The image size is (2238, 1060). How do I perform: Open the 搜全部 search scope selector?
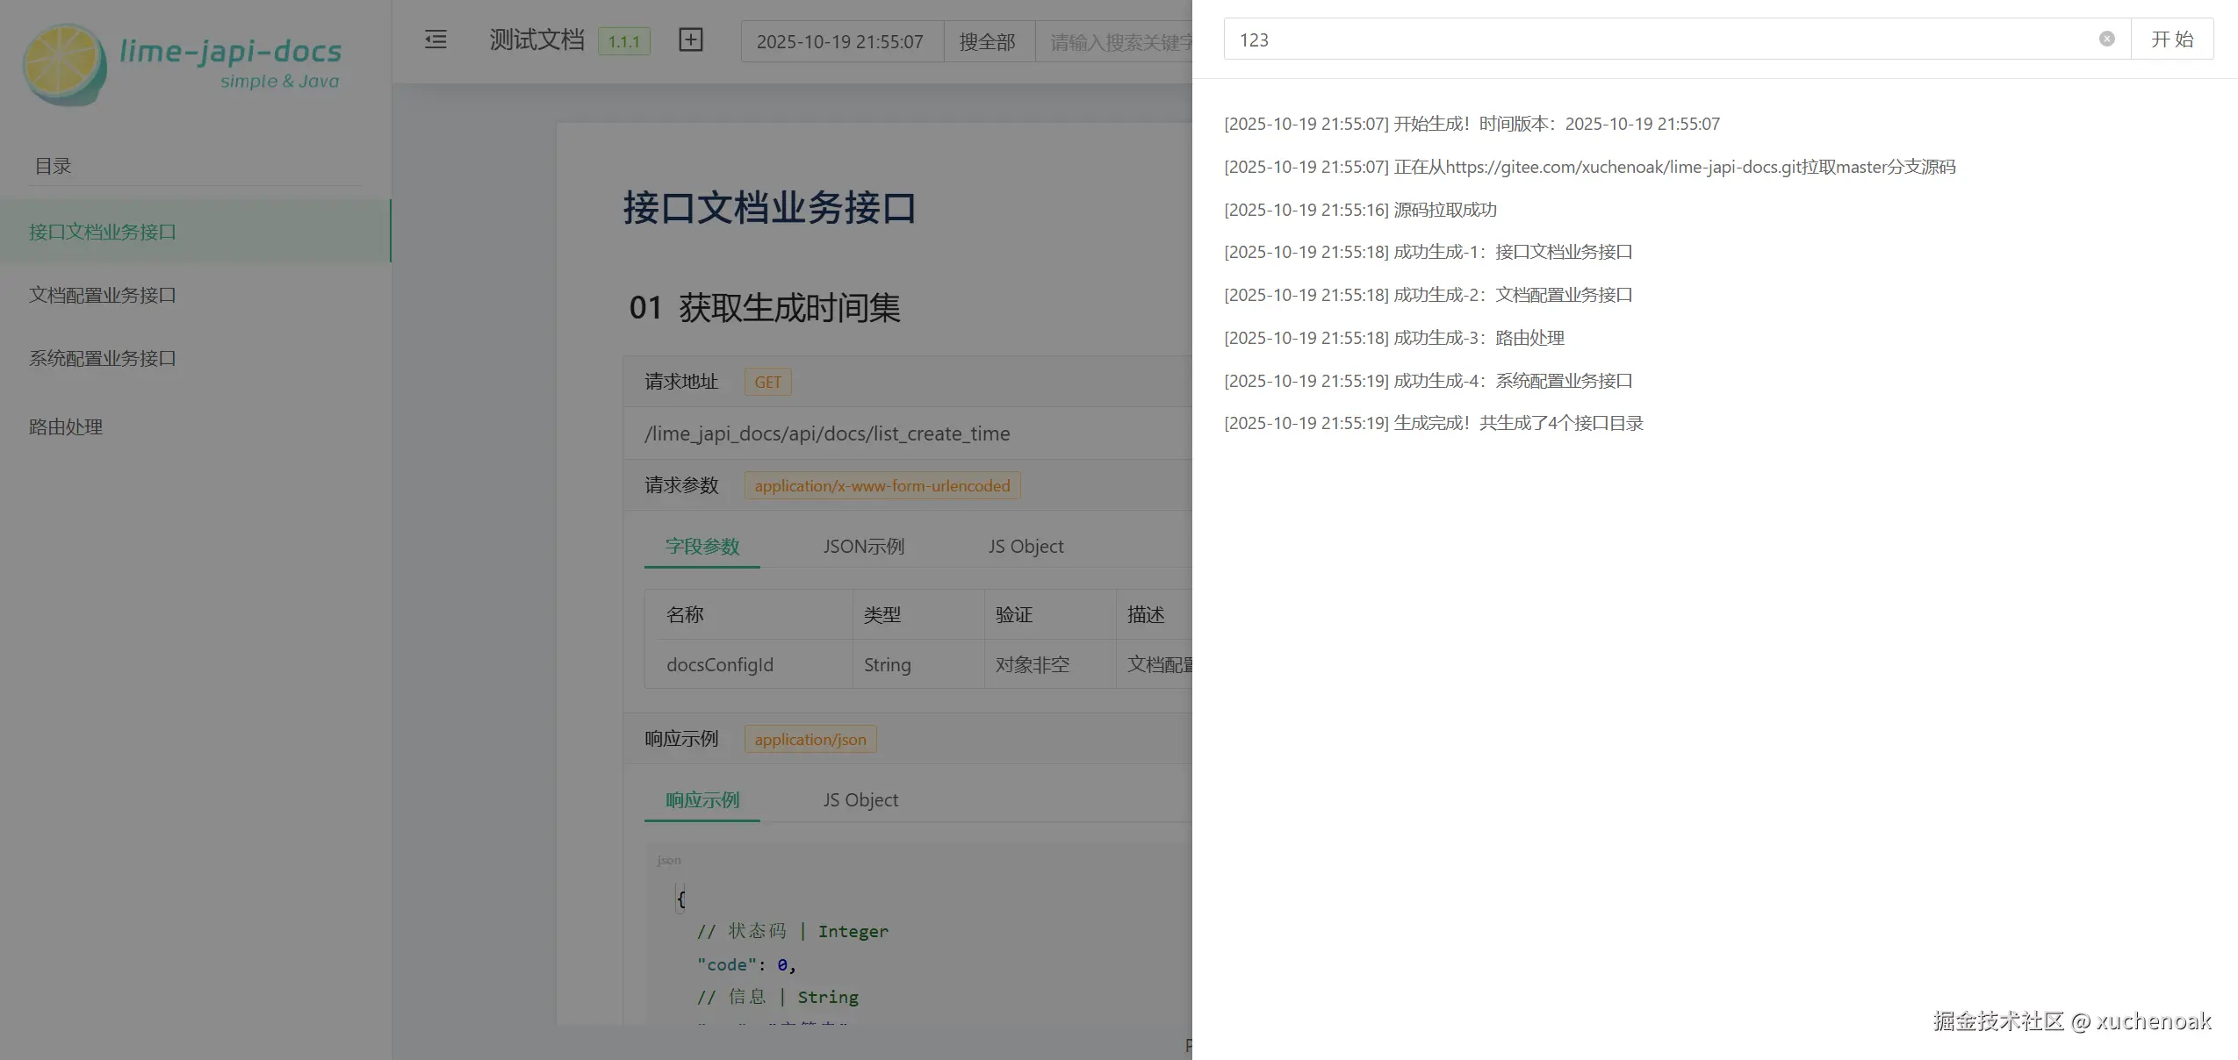(x=987, y=40)
